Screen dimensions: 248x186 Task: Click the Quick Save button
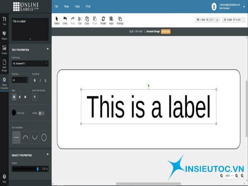coord(165,31)
